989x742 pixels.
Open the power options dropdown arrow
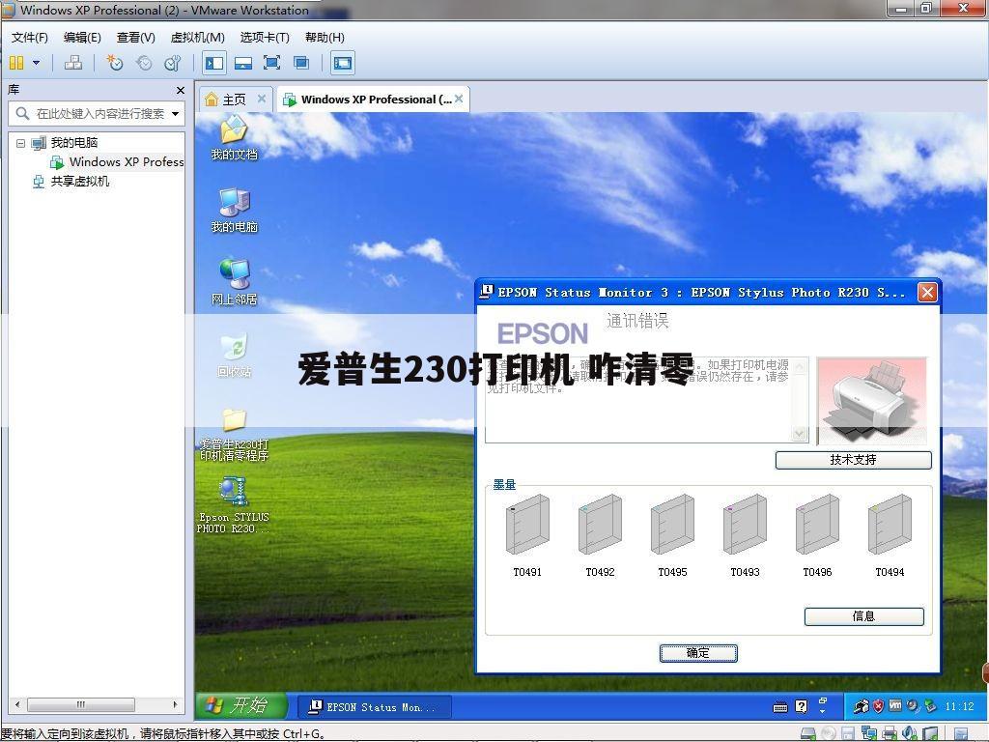coord(36,63)
